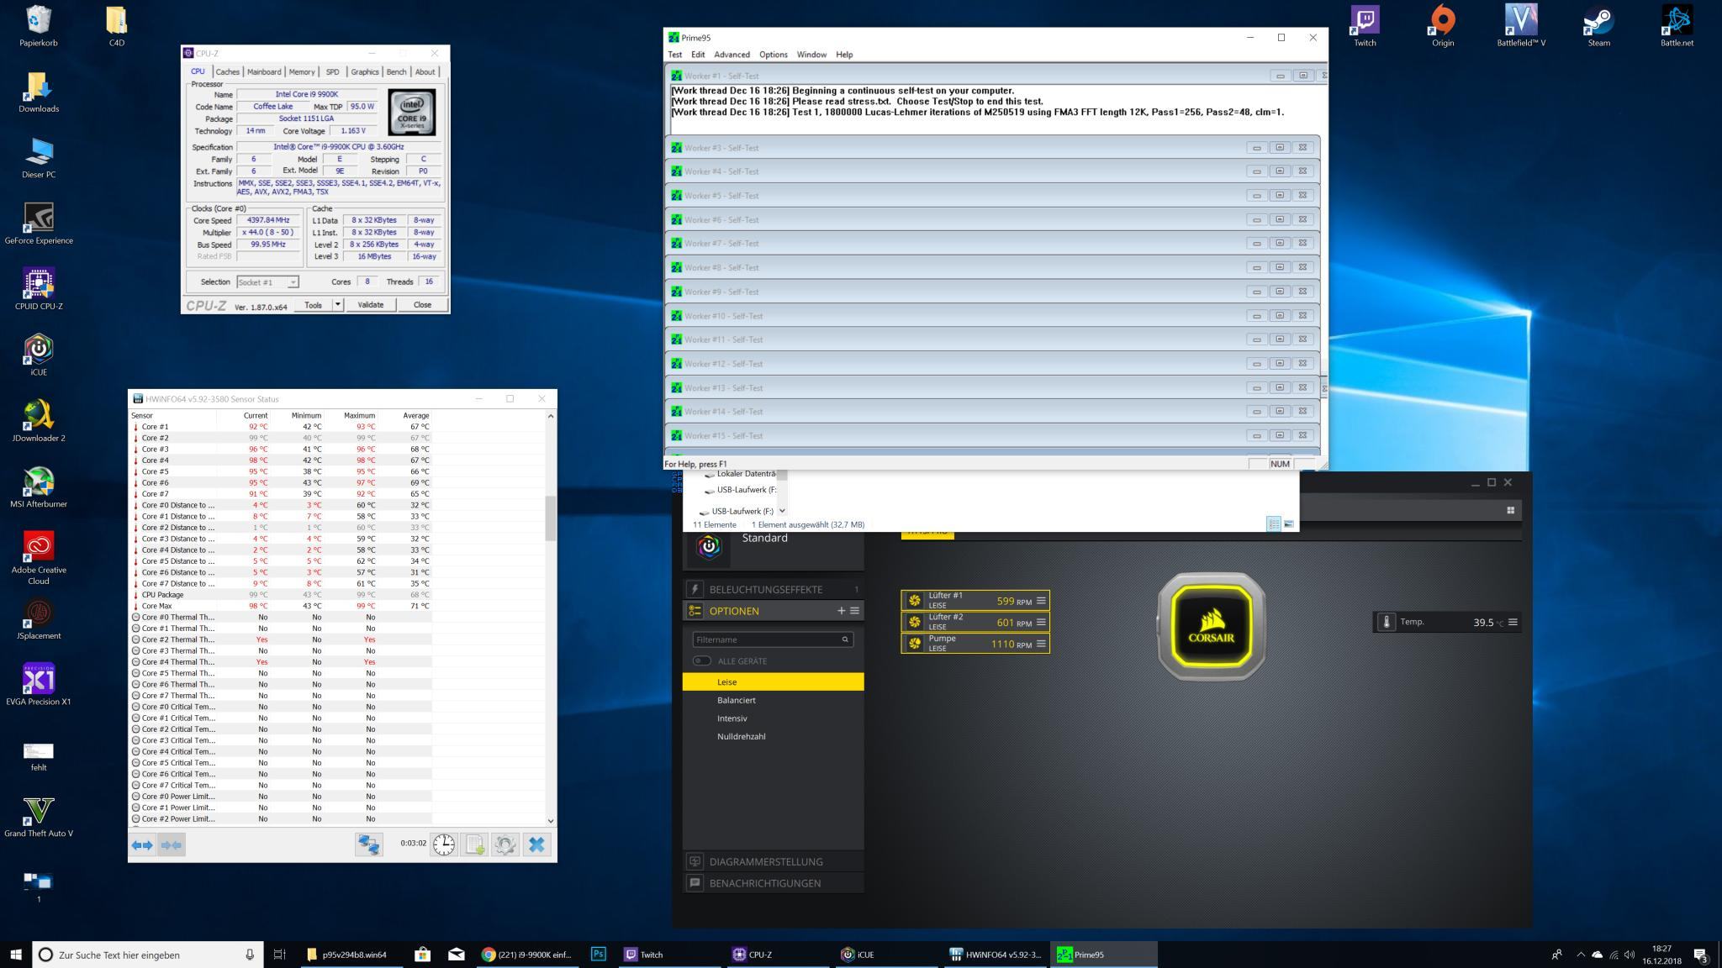Click HWiNFO remote network monitors icon
This screenshot has height=968, width=1722.
[x=369, y=844]
